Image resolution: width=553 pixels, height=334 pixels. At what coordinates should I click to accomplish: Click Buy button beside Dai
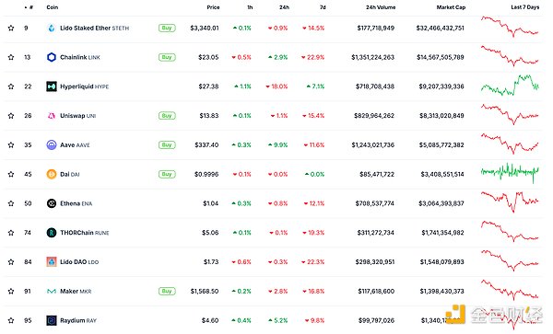[167, 174]
